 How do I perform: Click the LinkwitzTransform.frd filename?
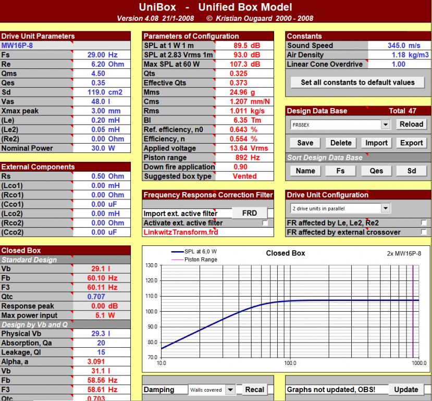click(x=181, y=232)
